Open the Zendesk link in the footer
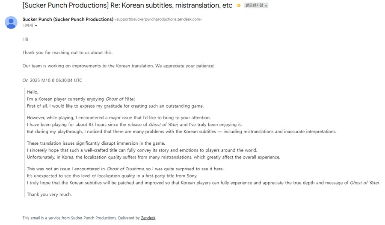This screenshot has height=225, width=385. pos(148,218)
